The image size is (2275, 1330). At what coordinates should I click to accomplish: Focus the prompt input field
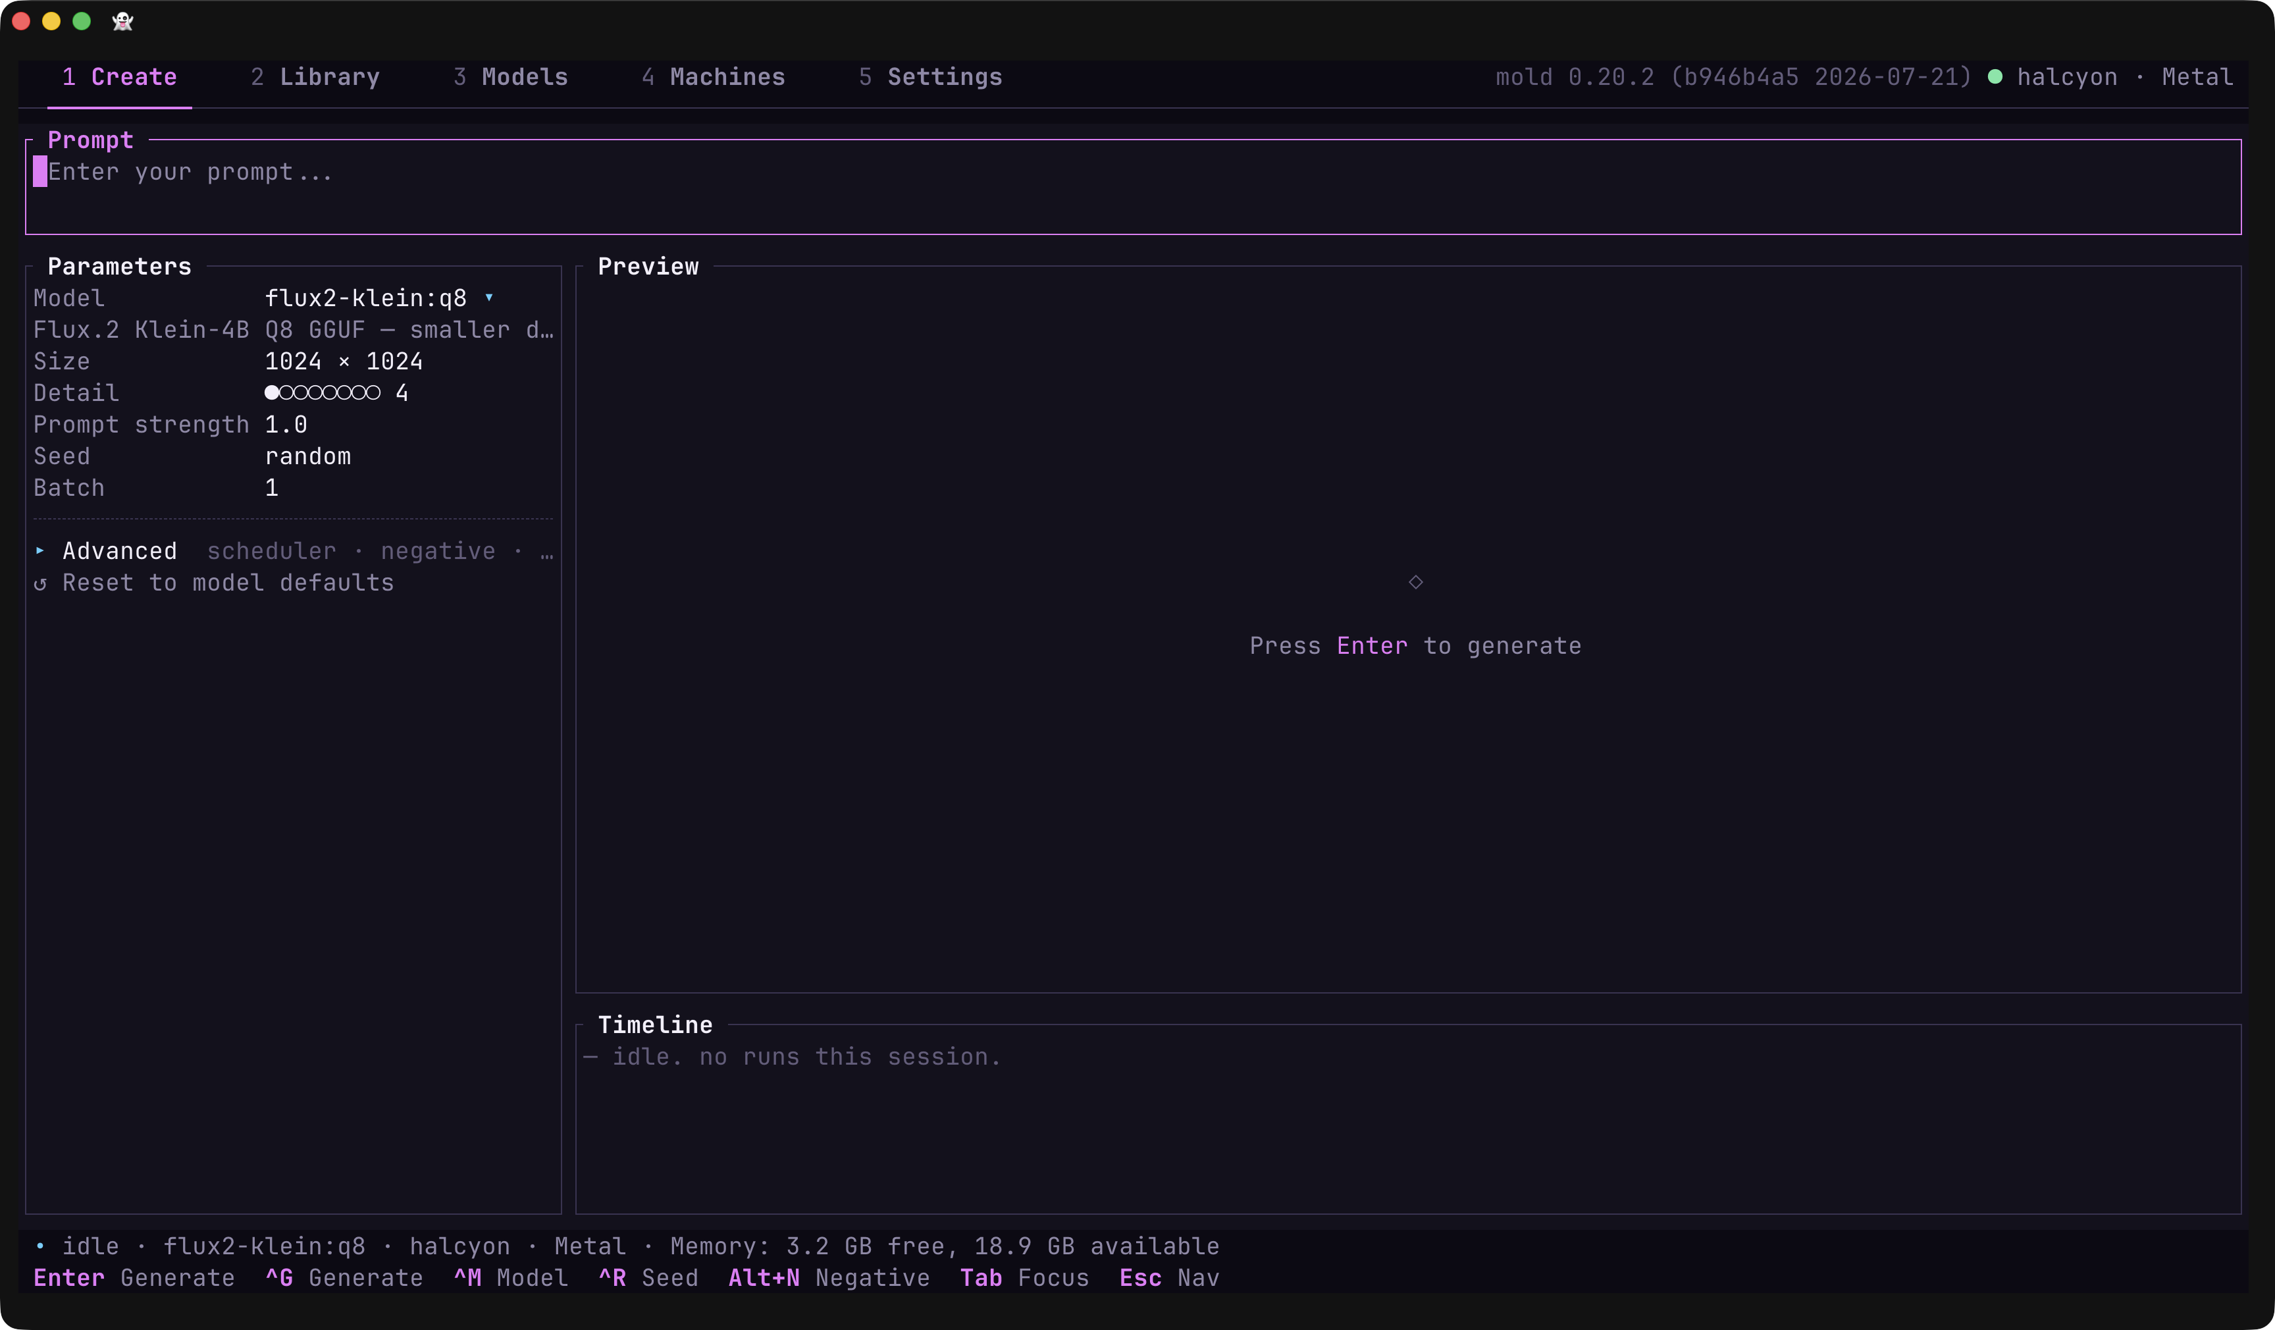[x=1133, y=187]
